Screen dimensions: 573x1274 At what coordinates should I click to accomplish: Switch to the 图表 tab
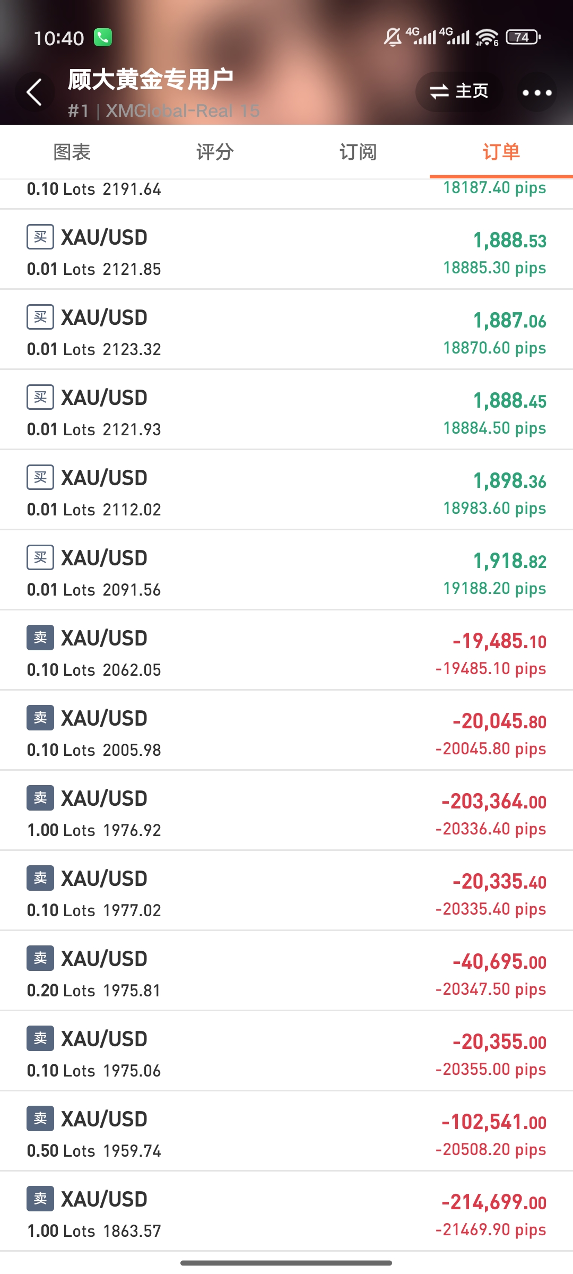click(x=72, y=152)
